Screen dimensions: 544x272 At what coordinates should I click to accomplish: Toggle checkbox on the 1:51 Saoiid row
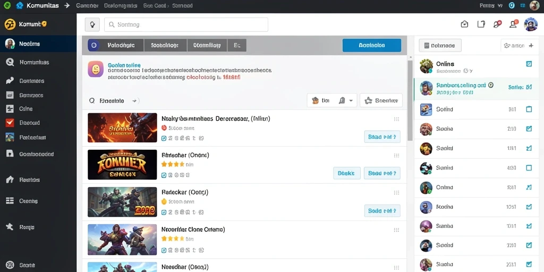(x=529, y=148)
